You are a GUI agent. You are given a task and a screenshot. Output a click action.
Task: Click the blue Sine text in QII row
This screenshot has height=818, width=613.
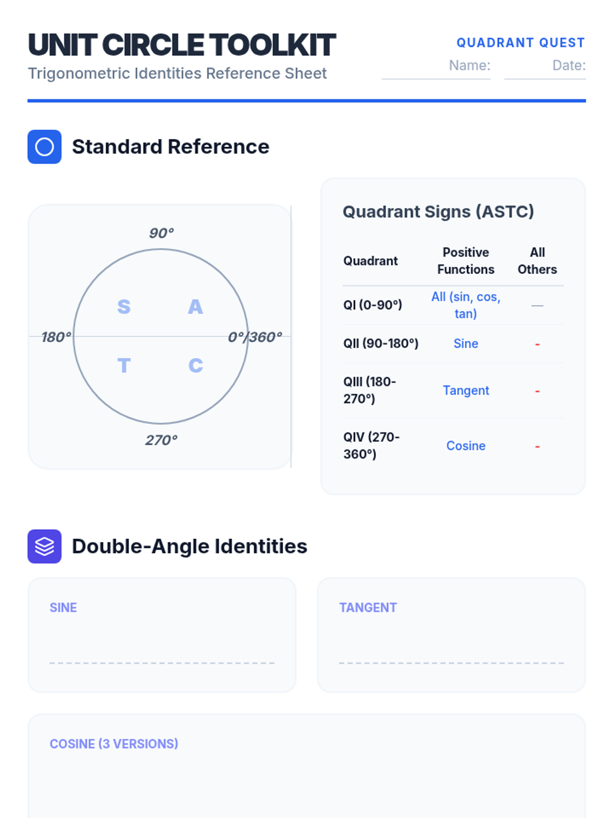(465, 344)
